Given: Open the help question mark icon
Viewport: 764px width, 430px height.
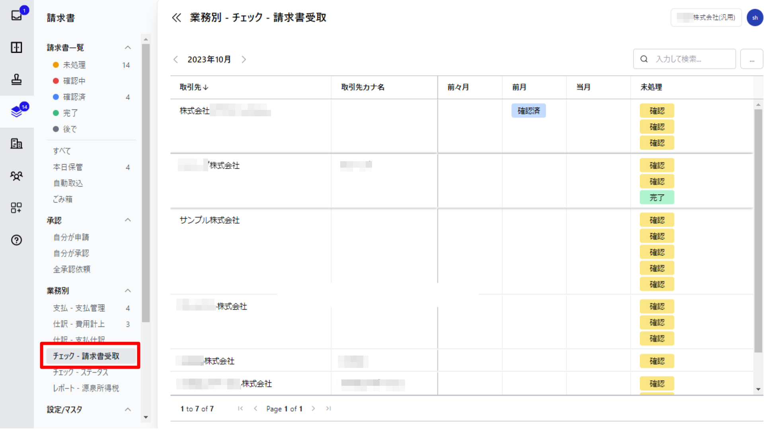Looking at the screenshot, I should pyautogui.click(x=16, y=240).
